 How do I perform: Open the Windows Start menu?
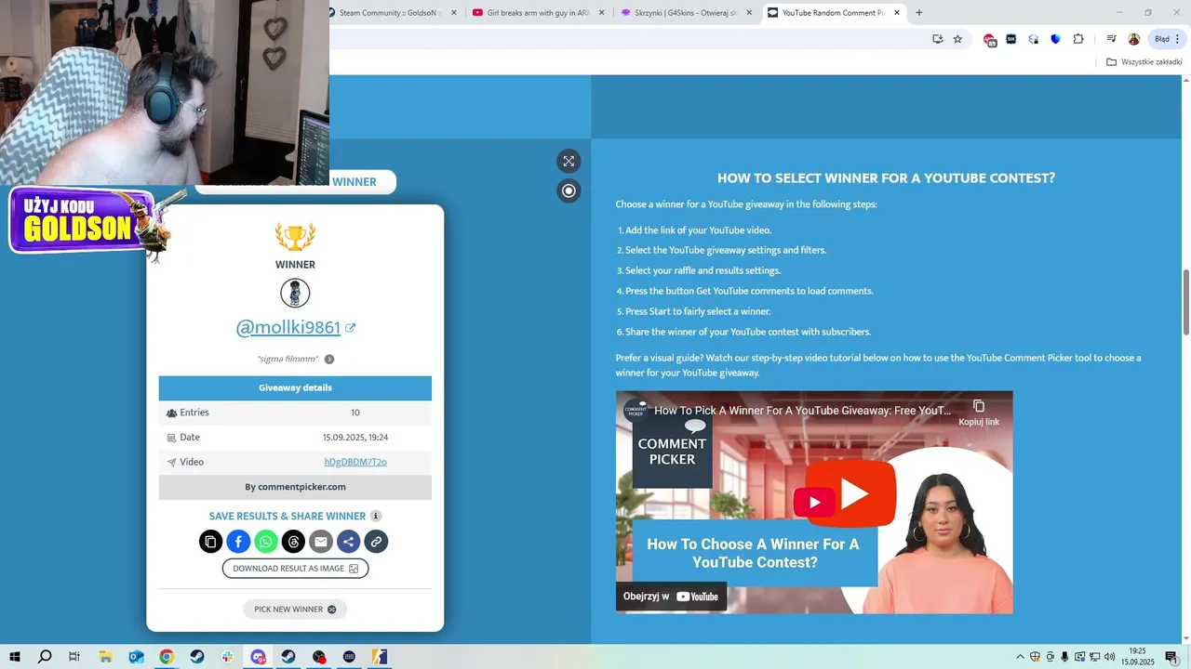pos(14,657)
